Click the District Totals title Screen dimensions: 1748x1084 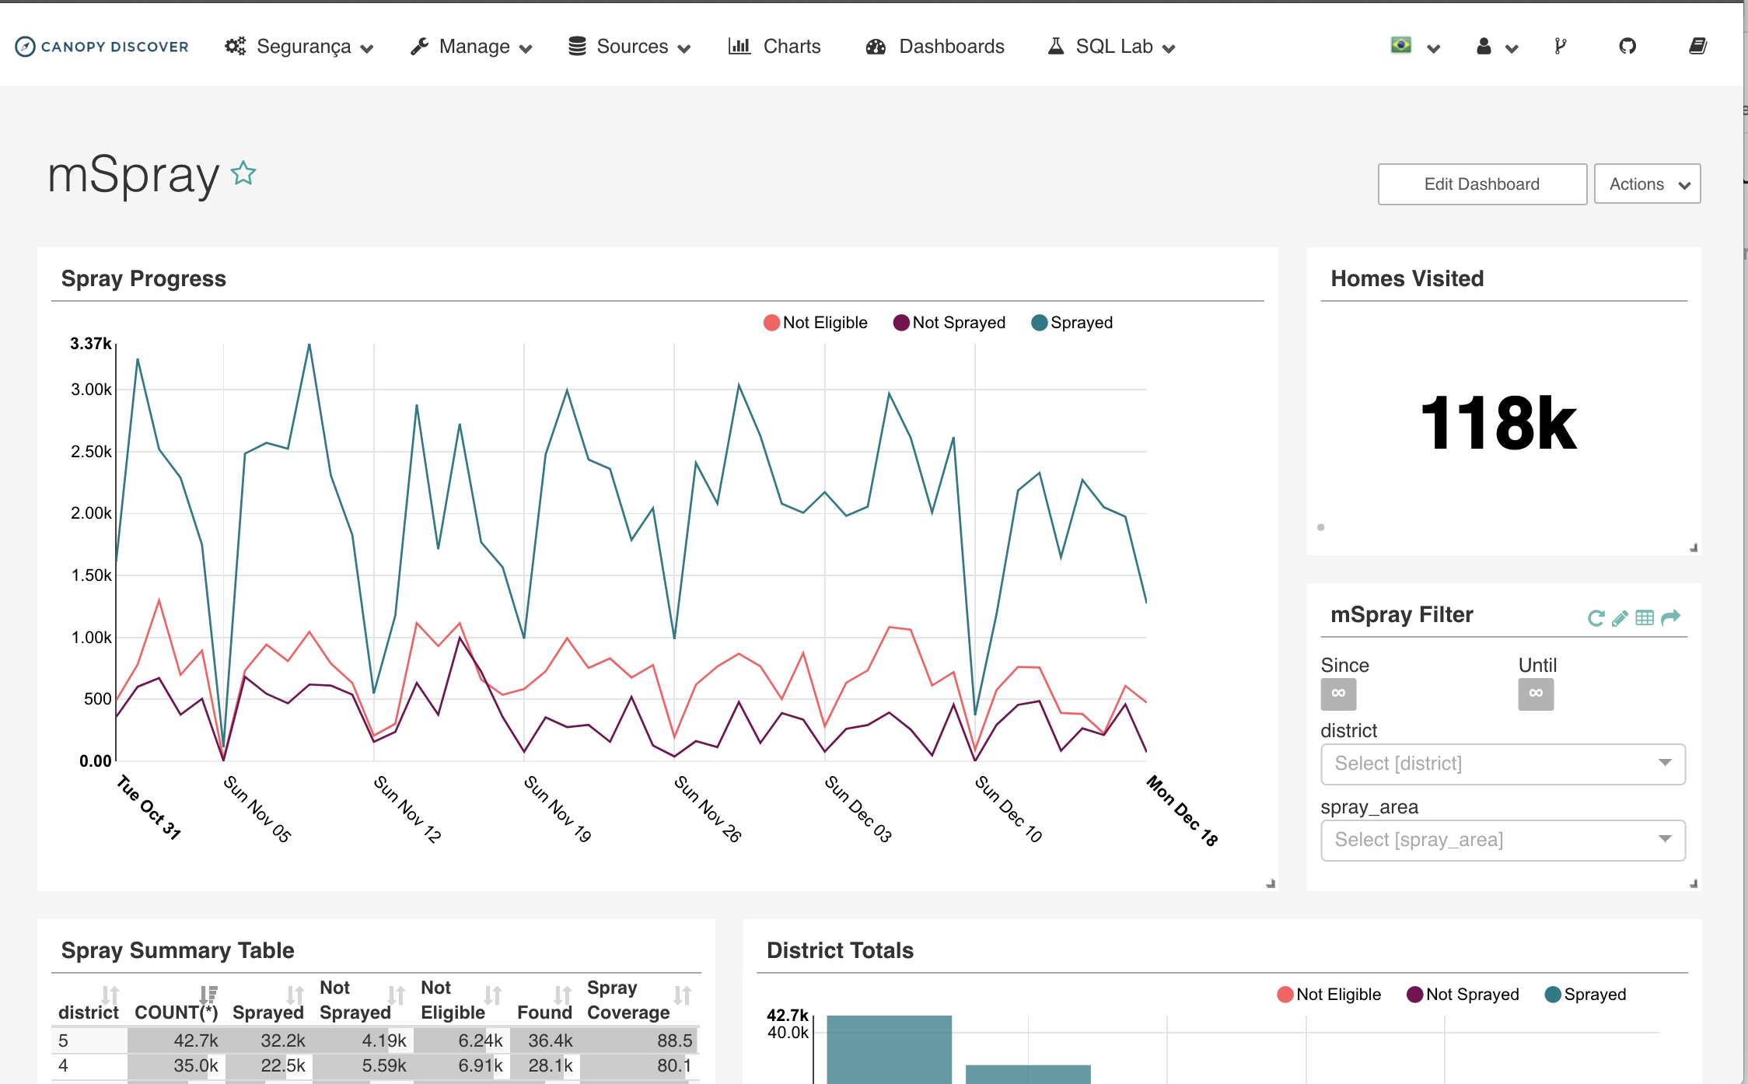(840, 950)
